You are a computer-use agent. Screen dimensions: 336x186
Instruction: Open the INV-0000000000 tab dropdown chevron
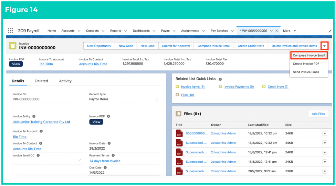point(271,31)
